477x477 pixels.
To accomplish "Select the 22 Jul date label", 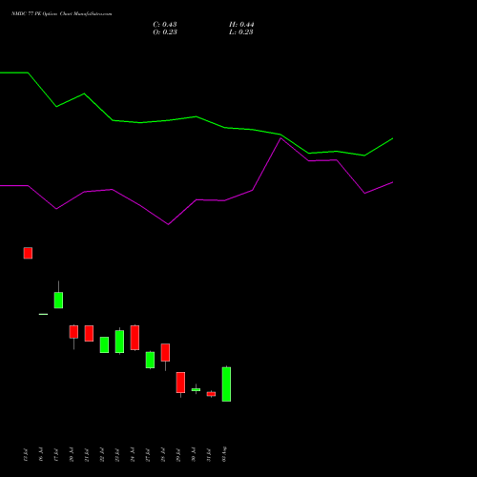I will point(102,454).
